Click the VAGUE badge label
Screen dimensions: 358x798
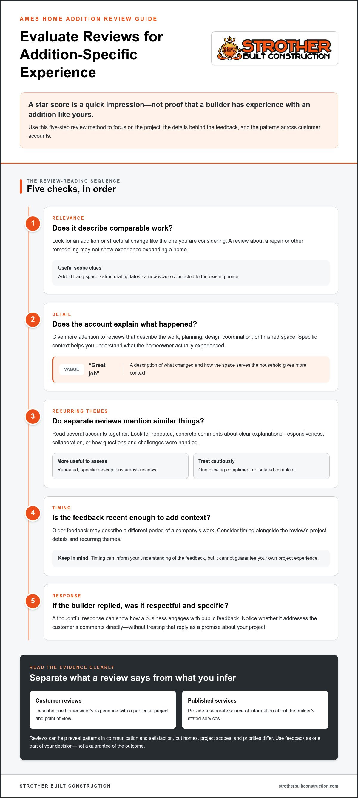click(72, 369)
